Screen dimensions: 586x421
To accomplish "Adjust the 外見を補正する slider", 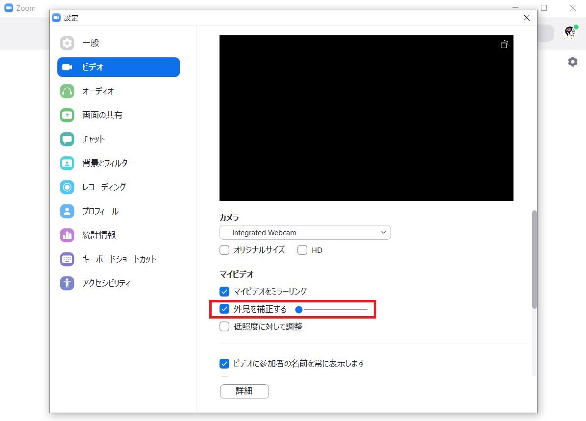I will point(300,309).
